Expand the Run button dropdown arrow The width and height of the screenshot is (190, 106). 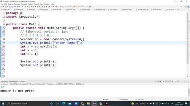point(31,7)
